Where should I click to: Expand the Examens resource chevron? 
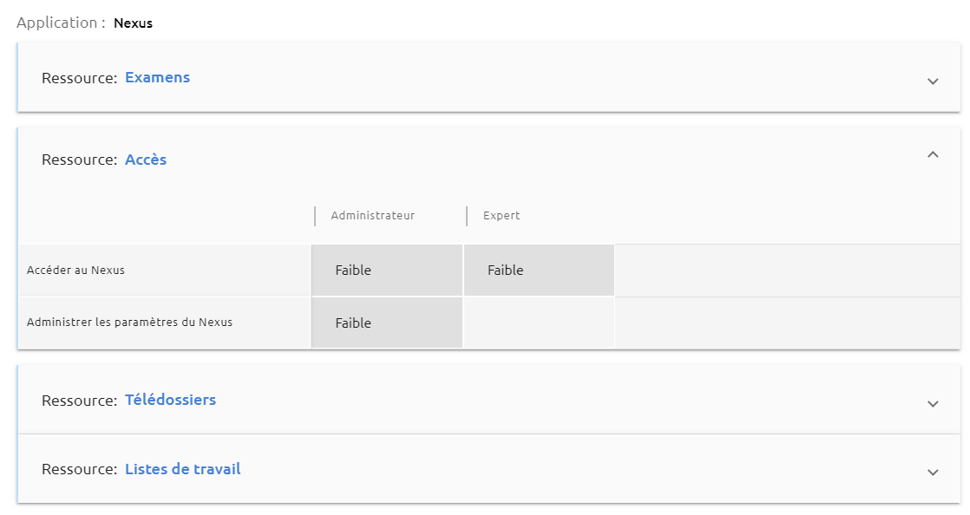(x=933, y=81)
